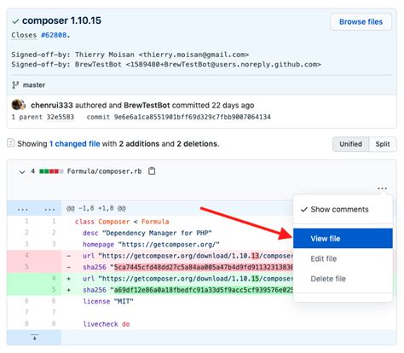Click the Browse files button
404x353 pixels.
click(361, 22)
